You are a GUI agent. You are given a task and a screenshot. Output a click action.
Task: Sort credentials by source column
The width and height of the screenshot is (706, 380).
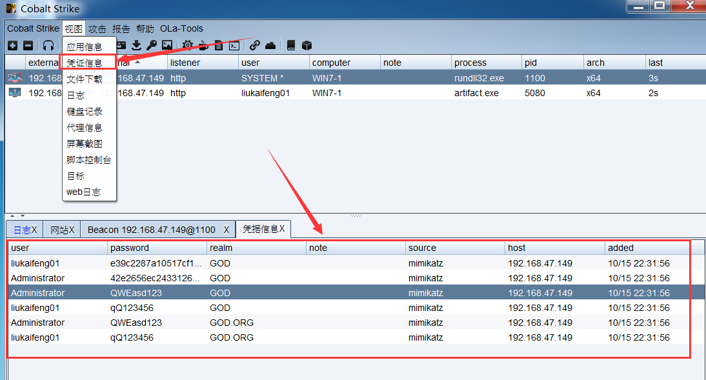tap(455, 248)
